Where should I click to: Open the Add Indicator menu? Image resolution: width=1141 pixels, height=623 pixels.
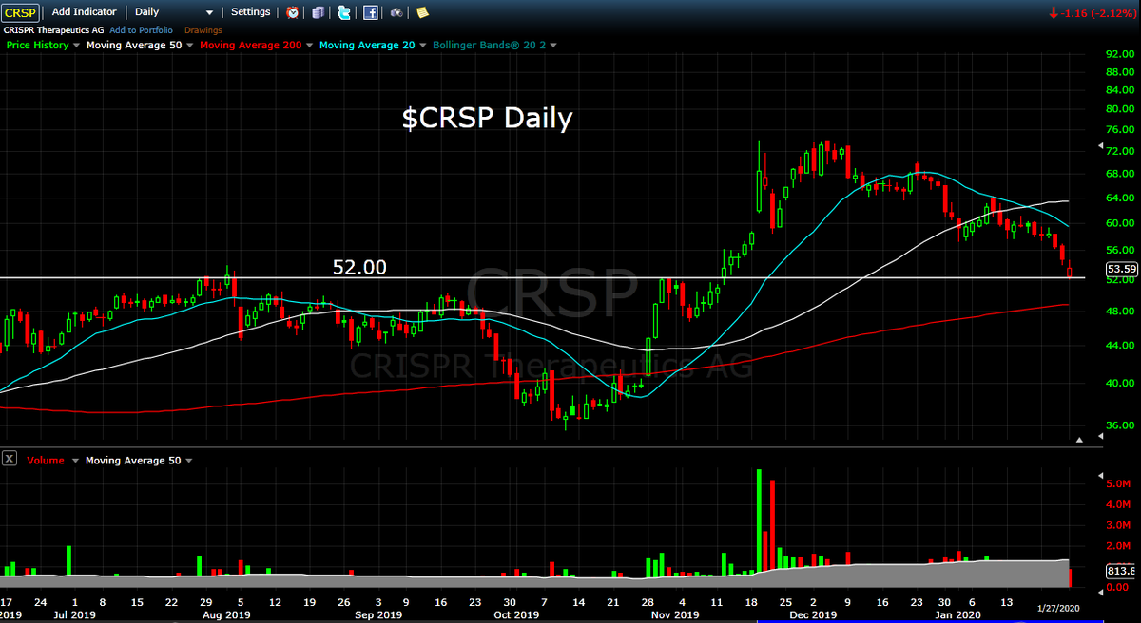(x=85, y=12)
